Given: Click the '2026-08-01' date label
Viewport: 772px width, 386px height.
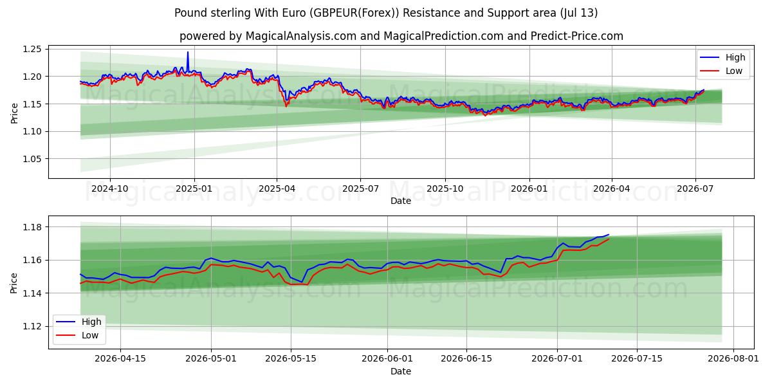Looking at the screenshot, I should point(733,359).
